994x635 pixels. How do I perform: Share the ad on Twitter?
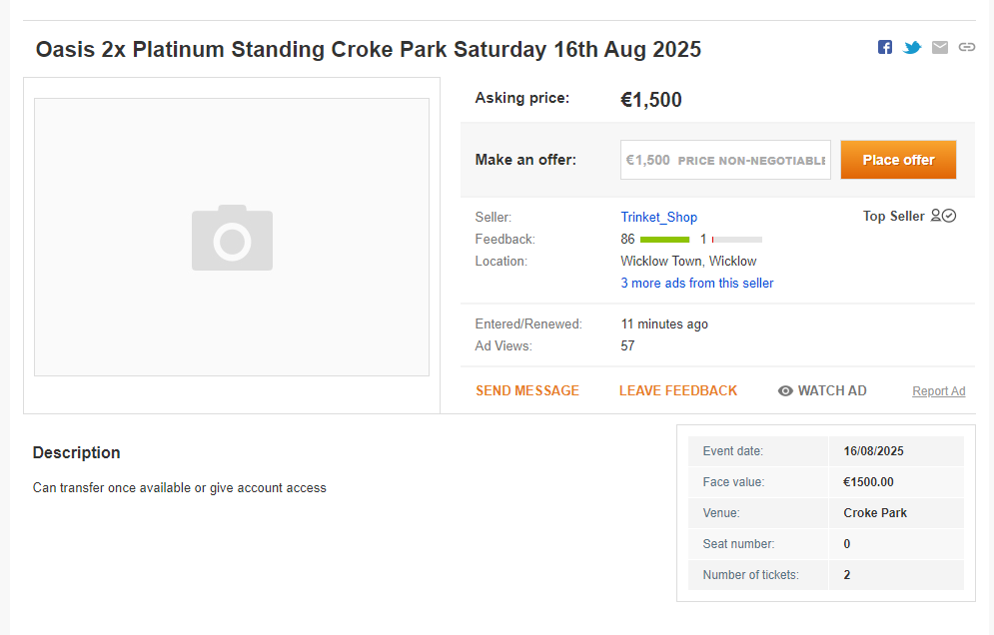(912, 47)
